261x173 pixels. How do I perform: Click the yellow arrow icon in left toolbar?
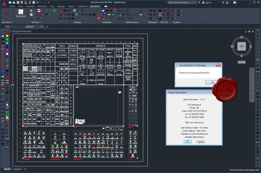(3, 77)
